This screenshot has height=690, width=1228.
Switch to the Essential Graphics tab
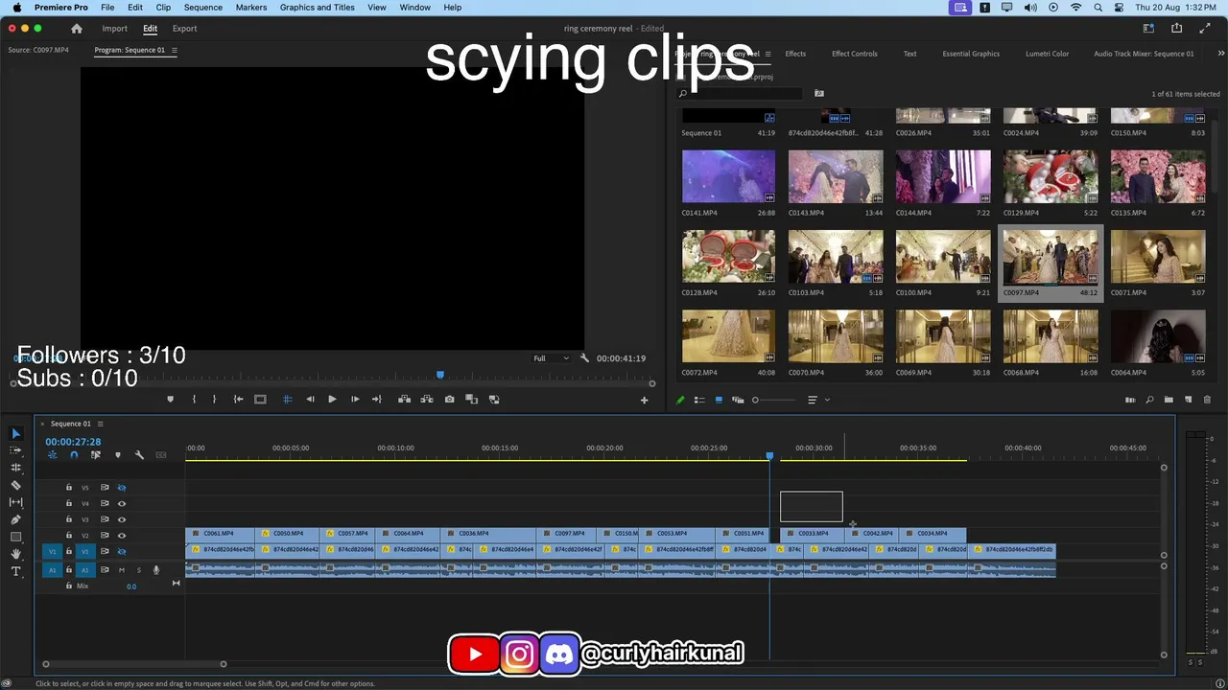pyautogui.click(x=971, y=54)
